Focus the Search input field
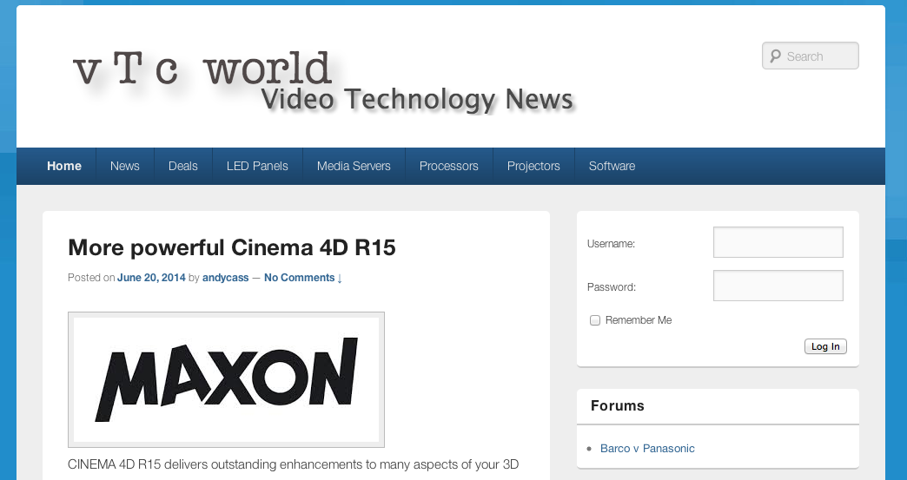This screenshot has width=907, height=480. (x=811, y=56)
